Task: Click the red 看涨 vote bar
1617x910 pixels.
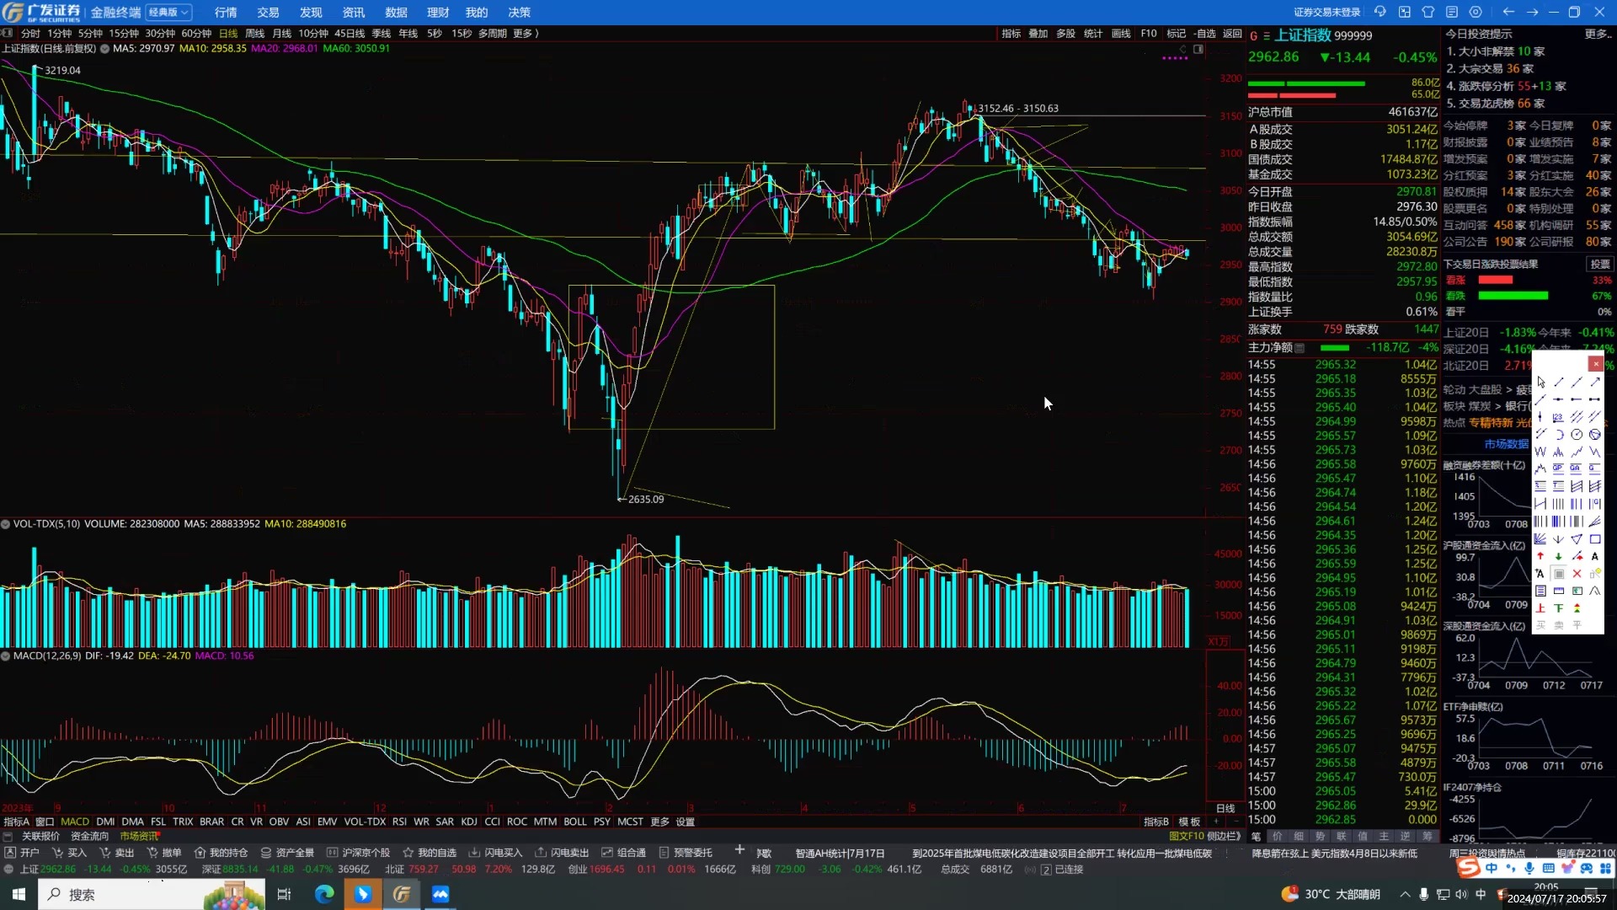Action: (x=1495, y=280)
